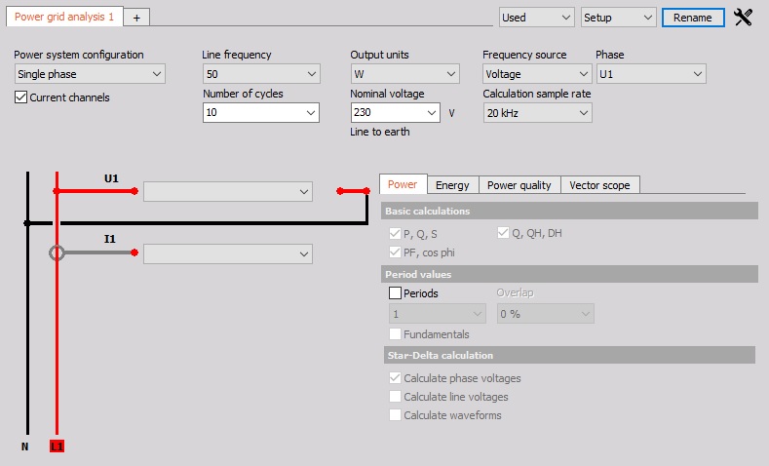
Task: Click the Line to earth label
Action: pos(379,132)
